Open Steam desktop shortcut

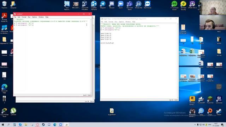click(219, 111)
